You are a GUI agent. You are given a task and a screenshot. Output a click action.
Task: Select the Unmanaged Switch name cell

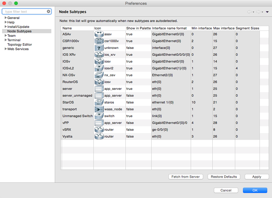click(77, 116)
